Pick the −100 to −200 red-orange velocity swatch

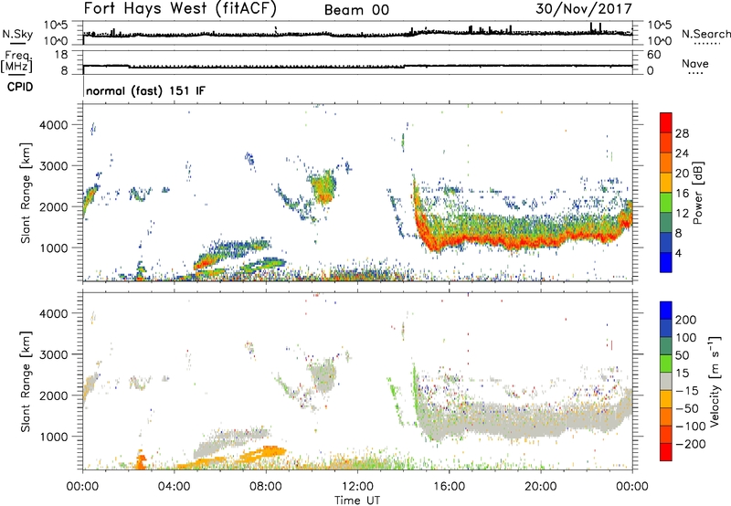click(x=666, y=434)
